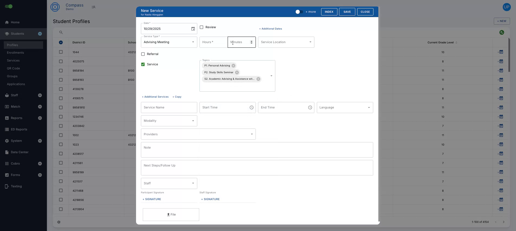The width and height of the screenshot is (516, 231).
Task: Click the Start Time clock icon
Action: (x=251, y=108)
